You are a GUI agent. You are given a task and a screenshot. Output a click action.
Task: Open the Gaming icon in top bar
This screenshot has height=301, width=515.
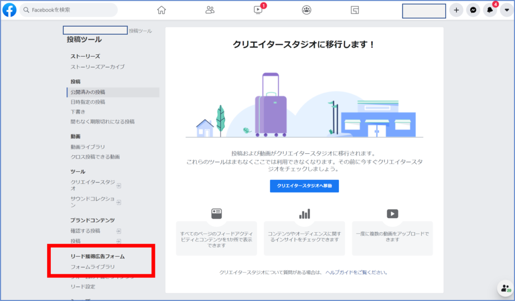pos(355,10)
